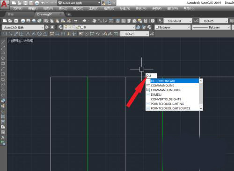Click the viewport controls label top-left
Screen dimensions: 234x171
21,41
